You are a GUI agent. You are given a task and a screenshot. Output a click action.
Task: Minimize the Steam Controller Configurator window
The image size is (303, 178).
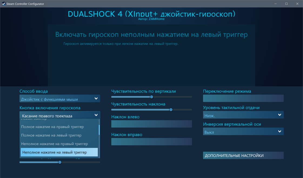(x=275, y=4)
